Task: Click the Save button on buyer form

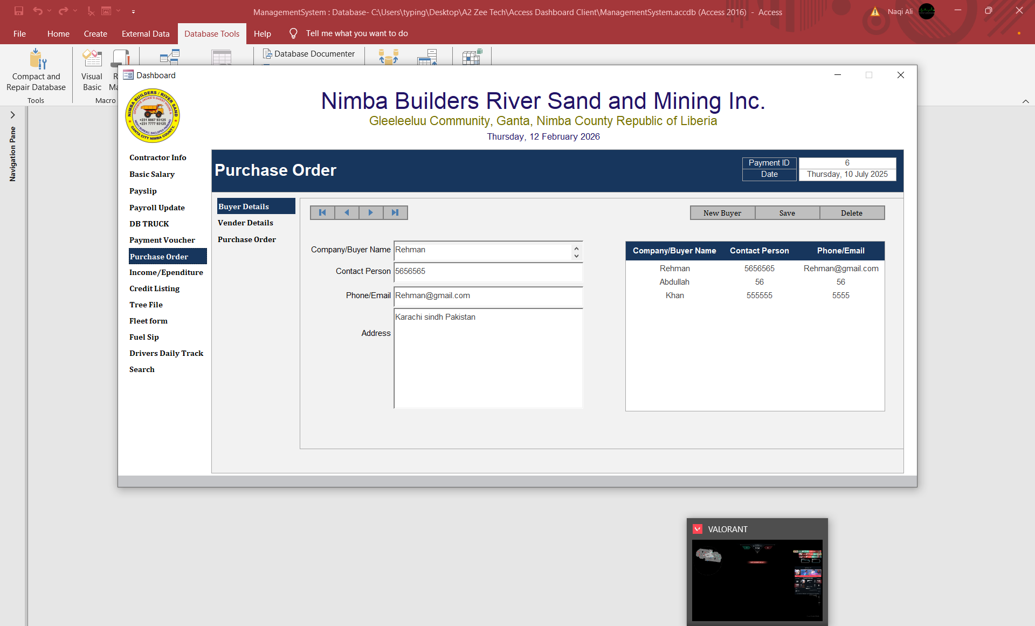Action: pyautogui.click(x=787, y=213)
